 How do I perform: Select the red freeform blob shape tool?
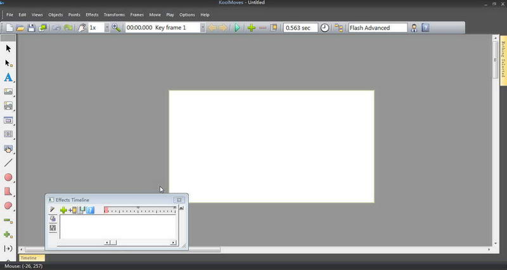click(x=8, y=205)
